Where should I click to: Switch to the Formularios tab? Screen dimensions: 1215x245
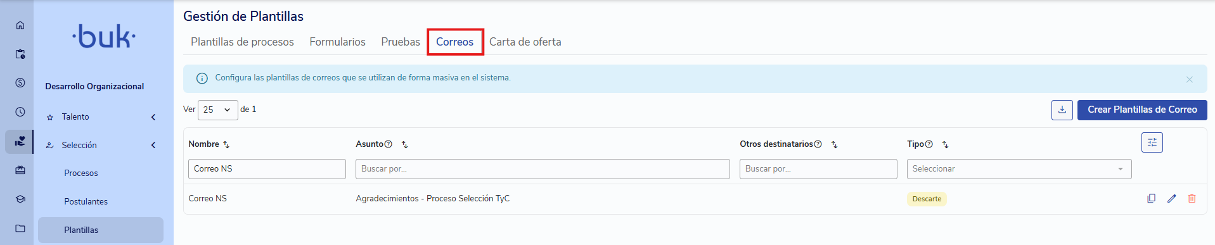pyautogui.click(x=337, y=42)
